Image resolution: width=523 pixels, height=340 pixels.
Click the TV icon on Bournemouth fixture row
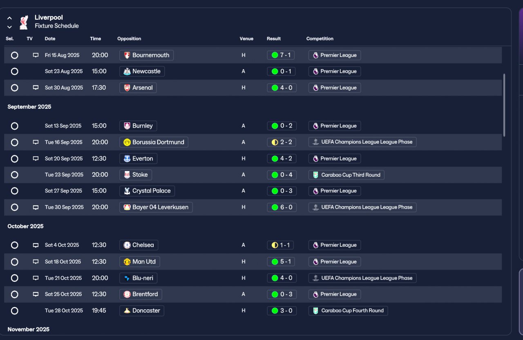[x=36, y=55]
